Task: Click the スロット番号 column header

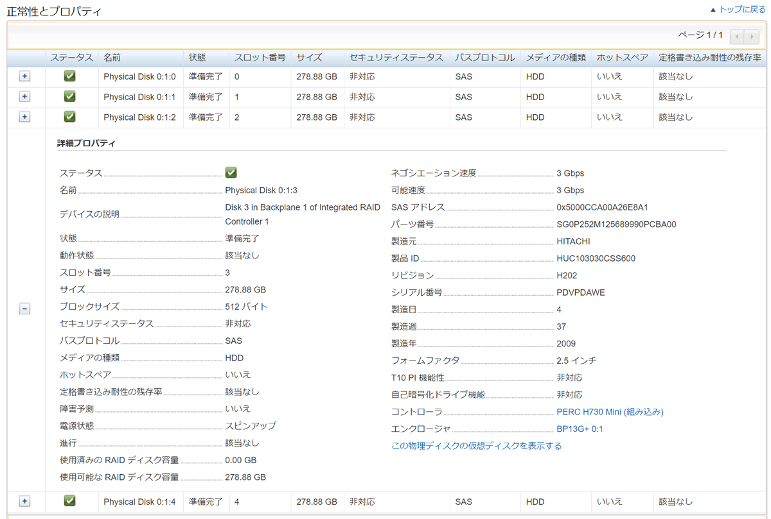Action: [260, 58]
